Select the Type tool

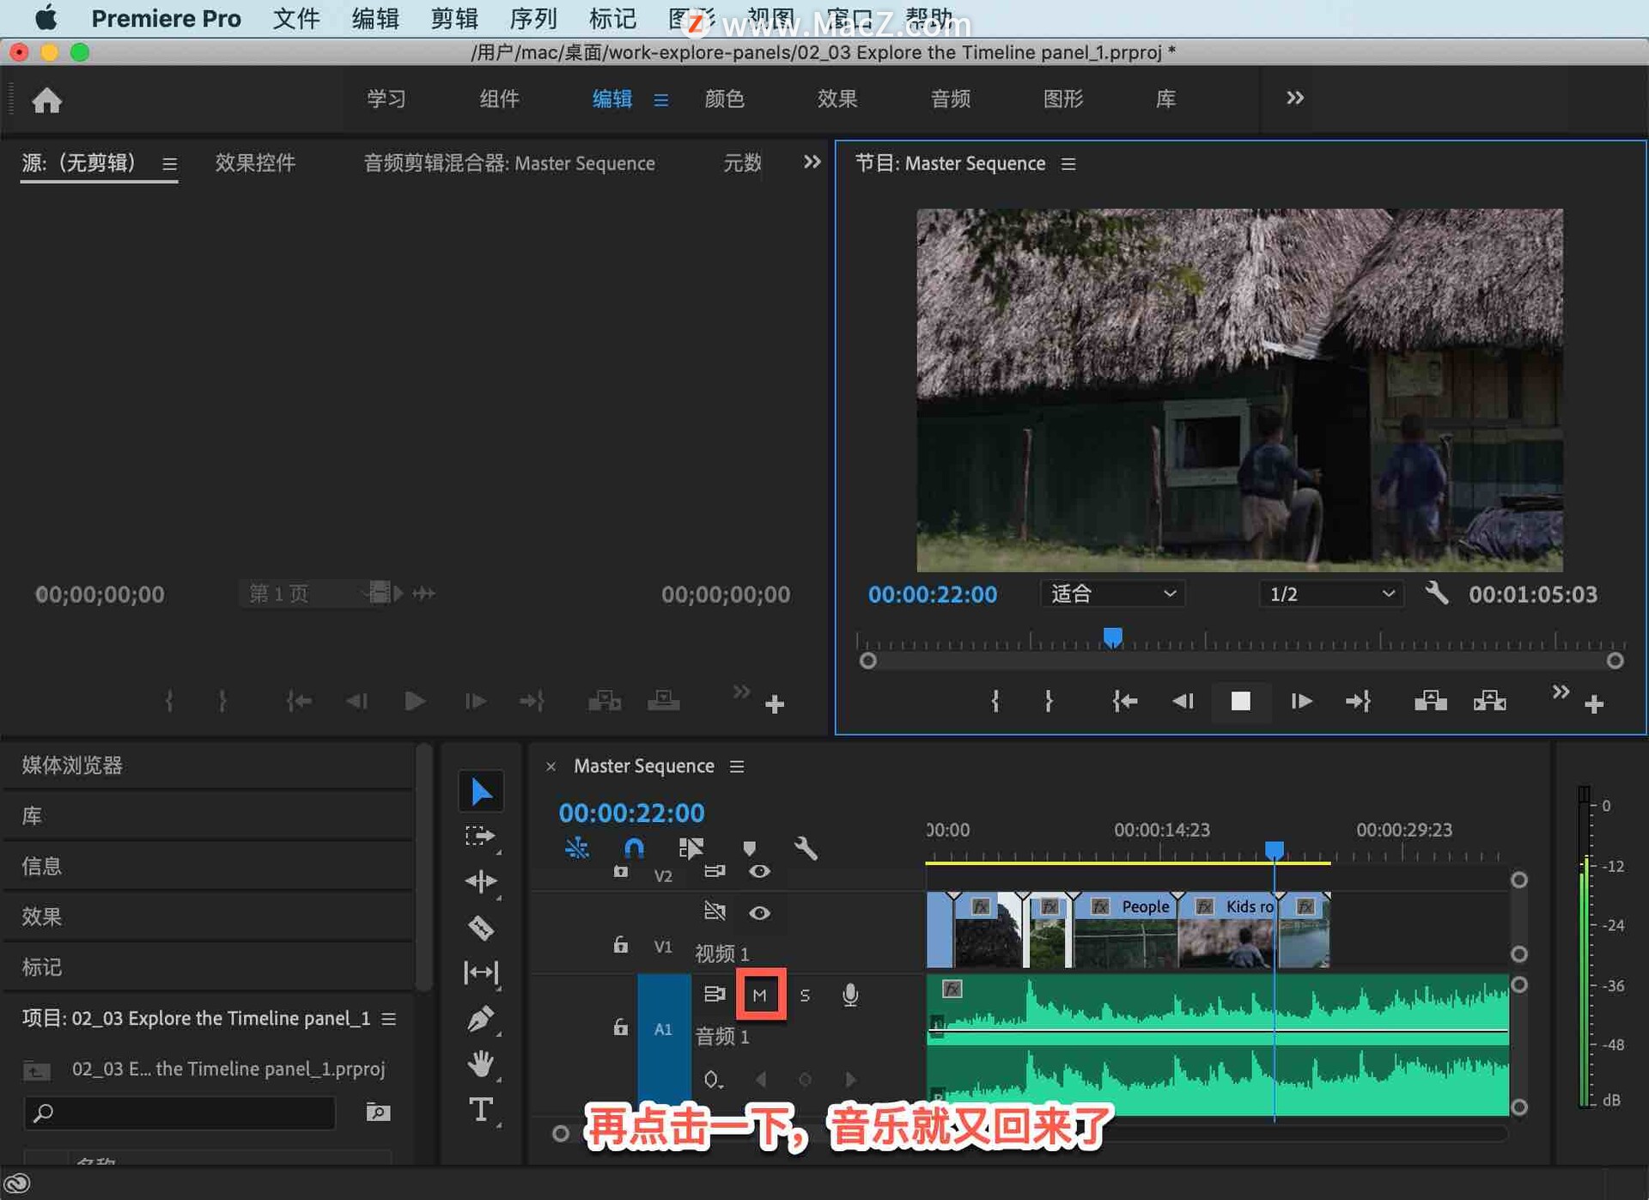(480, 1110)
